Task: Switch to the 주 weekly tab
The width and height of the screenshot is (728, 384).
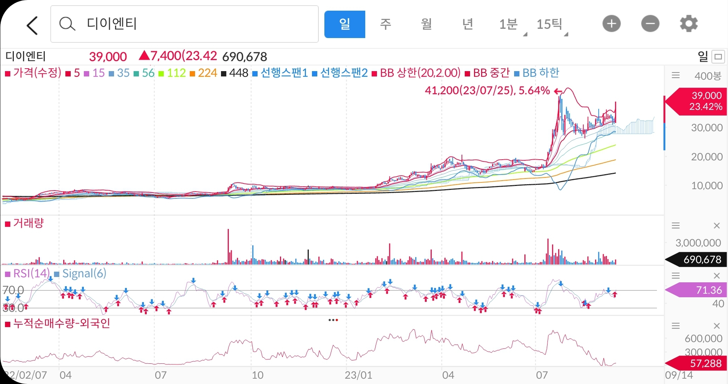Action: tap(385, 24)
